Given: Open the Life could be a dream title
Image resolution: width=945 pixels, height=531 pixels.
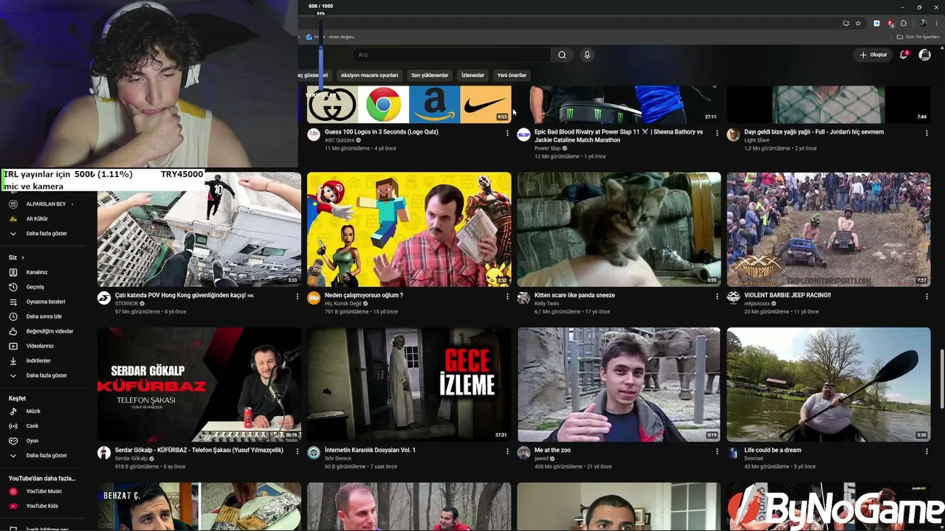Looking at the screenshot, I should tap(772, 450).
